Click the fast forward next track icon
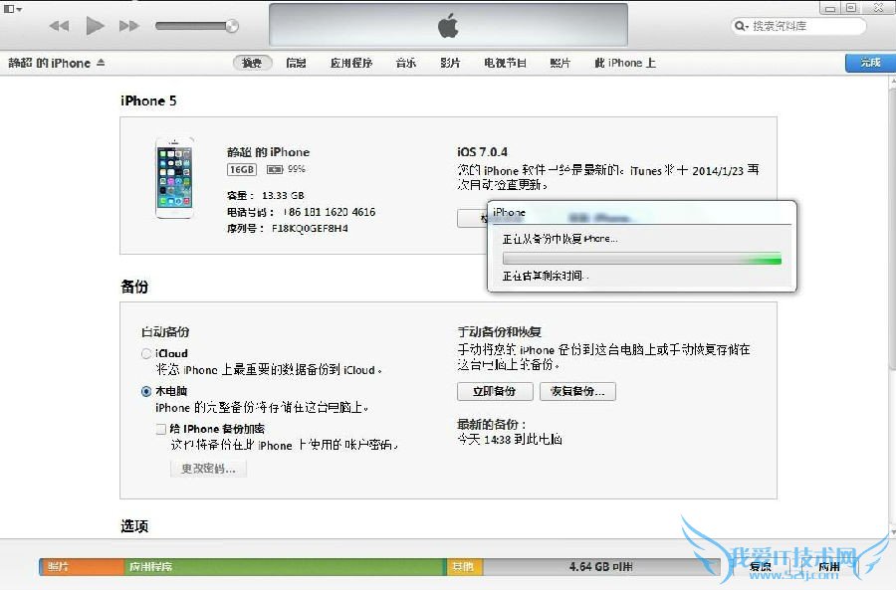896x590 pixels. 129,26
